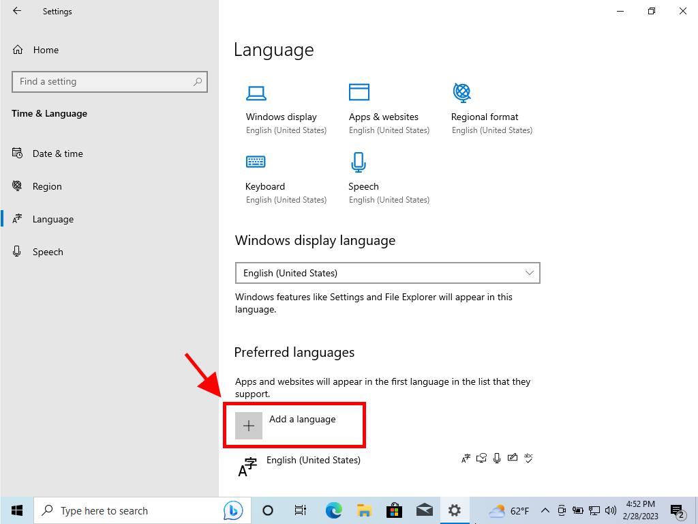Open Region settings page
The image size is (698, 524).
[47, 186]
